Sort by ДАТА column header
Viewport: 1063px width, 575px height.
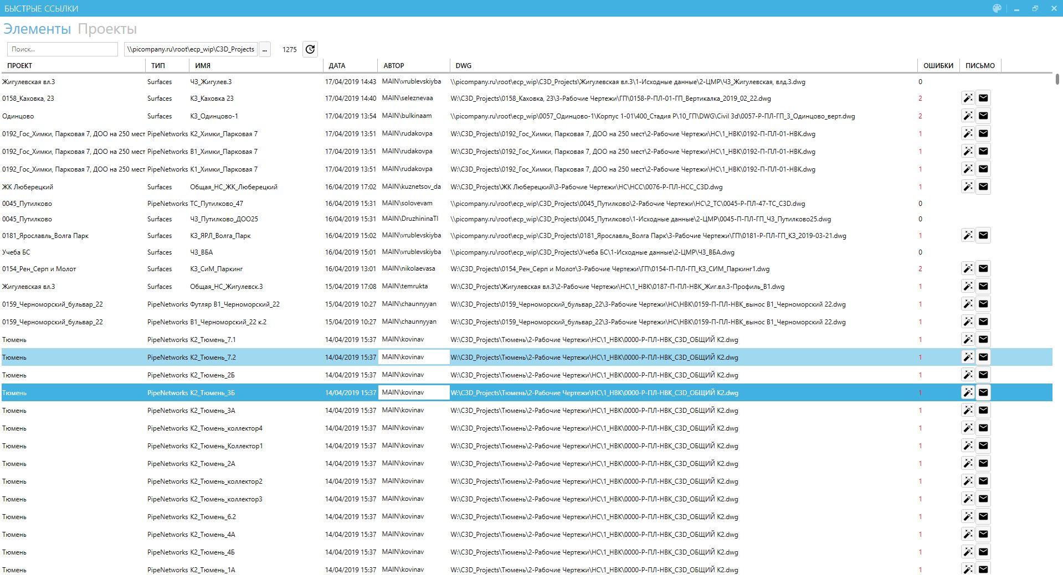[x=350, y=65]
